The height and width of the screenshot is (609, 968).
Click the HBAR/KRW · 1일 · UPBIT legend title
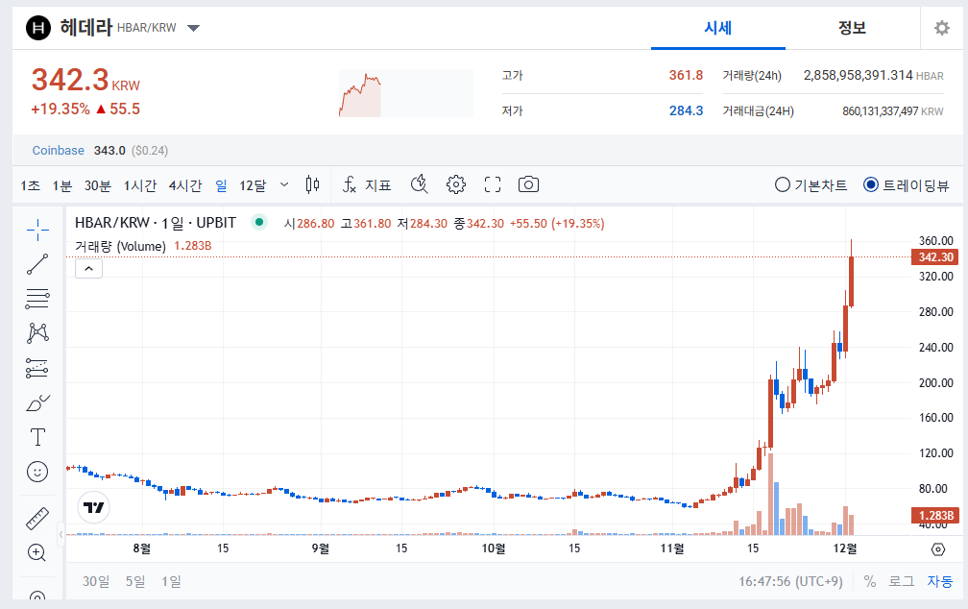pos(156,222)
